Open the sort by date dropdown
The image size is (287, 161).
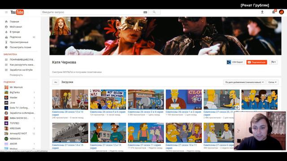point(244,82)
